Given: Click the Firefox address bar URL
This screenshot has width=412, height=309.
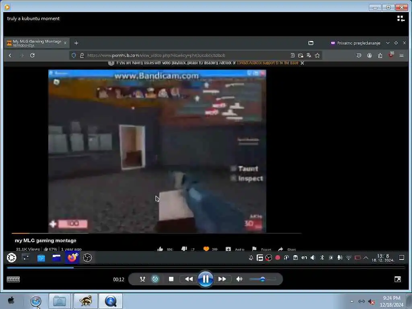Looking at the screenshot, I should tap(156, 56).
